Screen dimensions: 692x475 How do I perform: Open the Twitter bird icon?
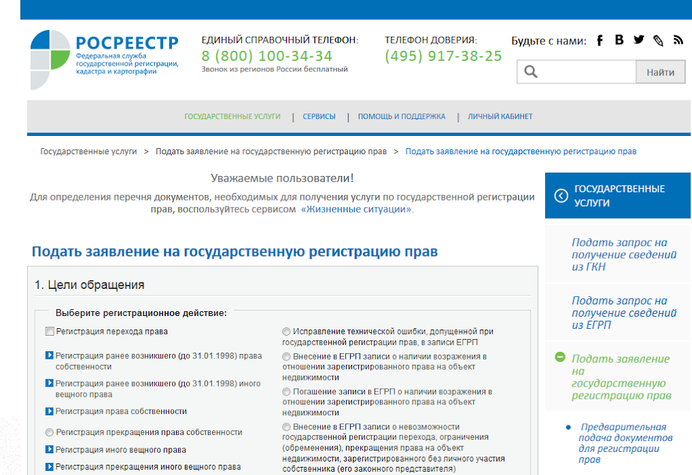point(638,40)
